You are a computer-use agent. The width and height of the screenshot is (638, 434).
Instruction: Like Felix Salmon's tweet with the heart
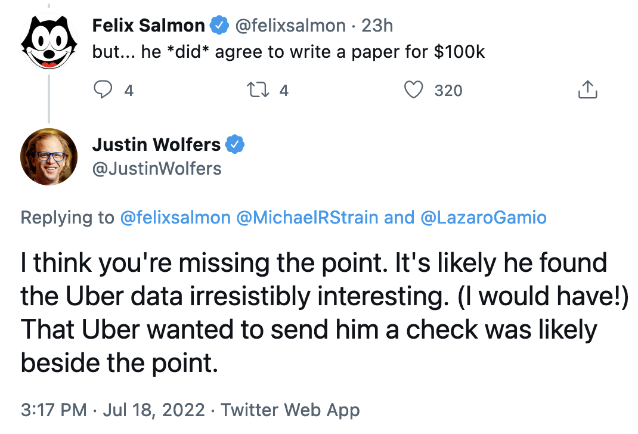tap(413, 90)
